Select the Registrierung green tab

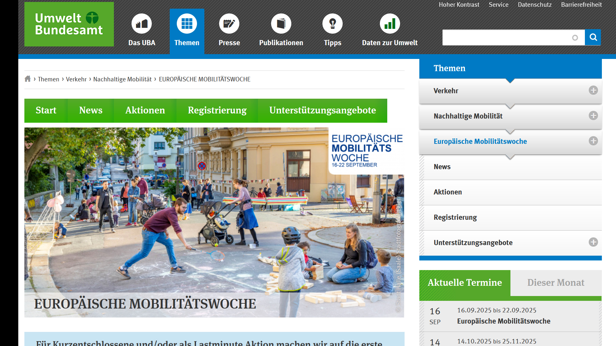point(217,111)
